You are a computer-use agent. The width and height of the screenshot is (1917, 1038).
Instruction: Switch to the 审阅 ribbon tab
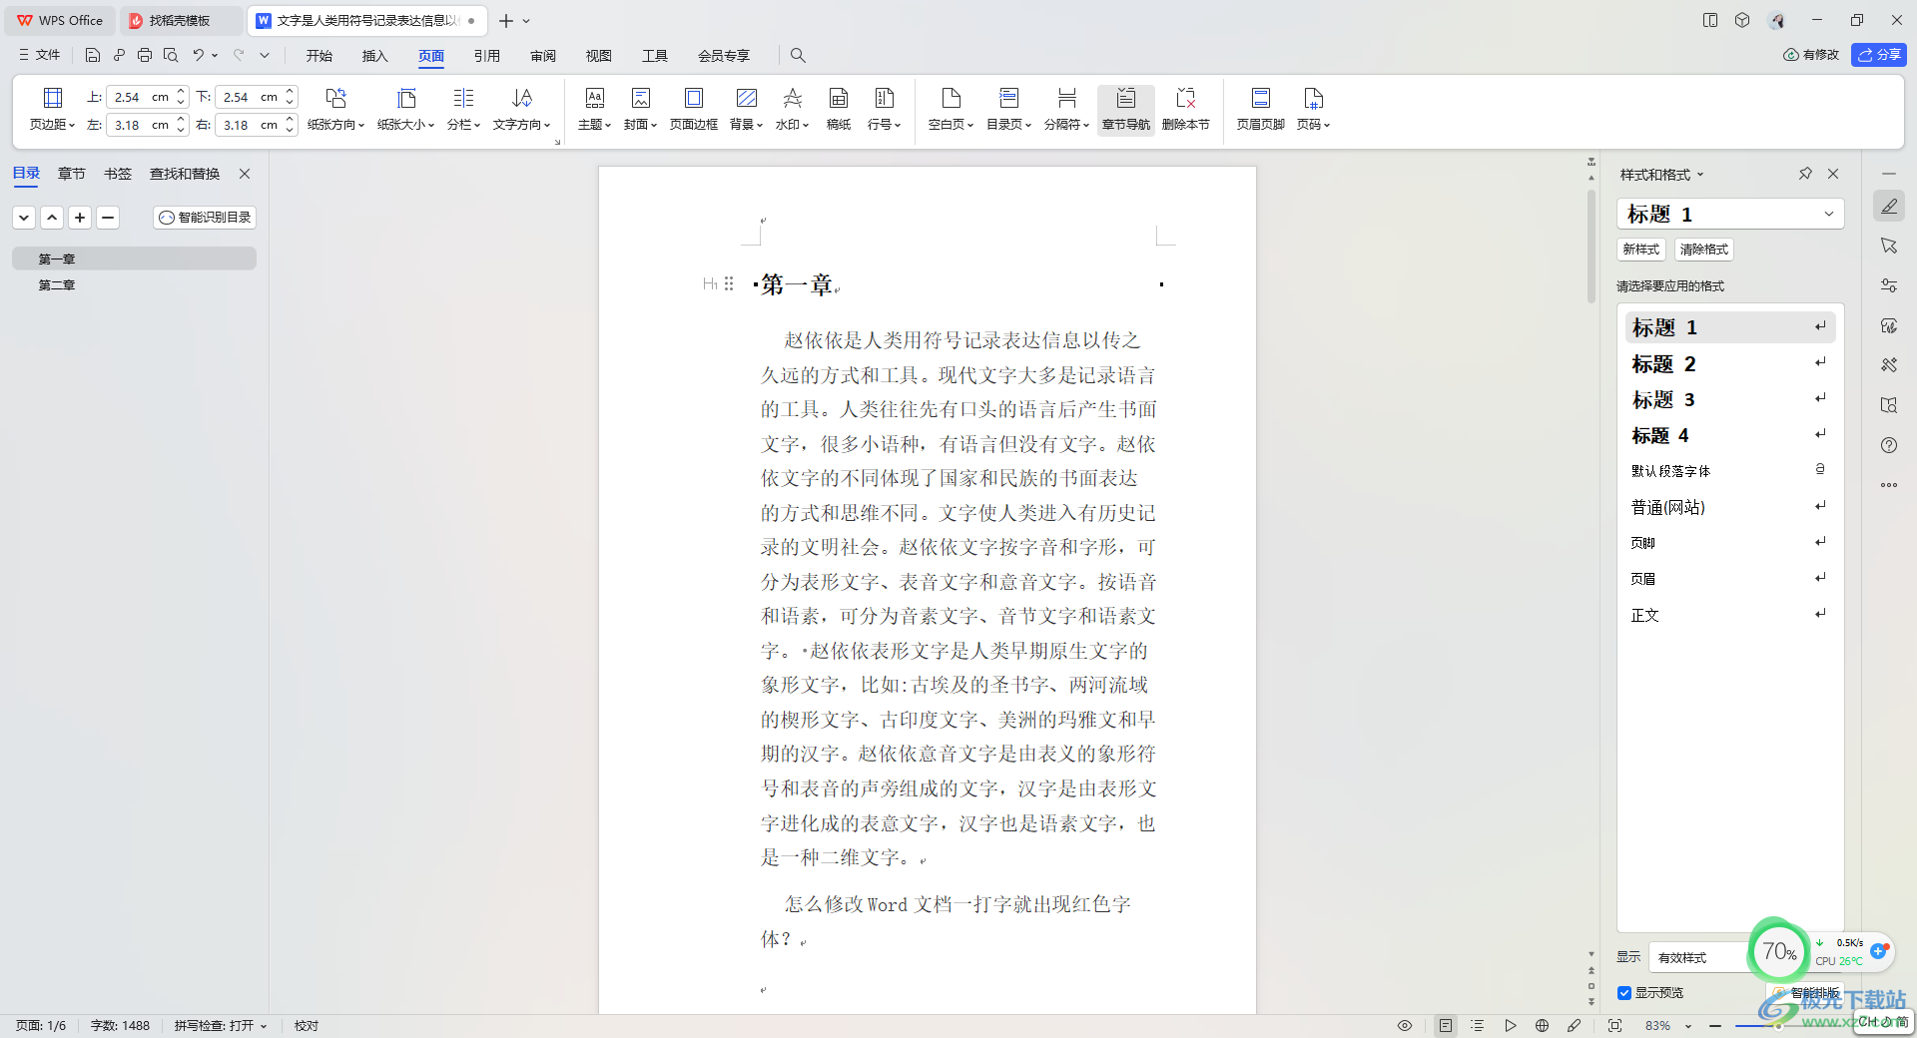(x=543, y=56)
